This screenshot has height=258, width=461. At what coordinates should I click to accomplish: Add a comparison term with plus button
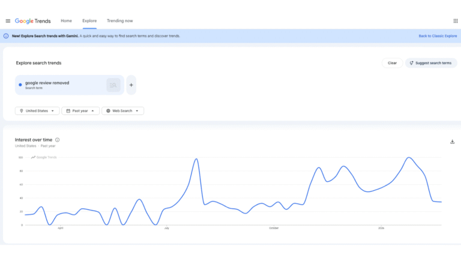pyautogui.click(x=131, y=85)
